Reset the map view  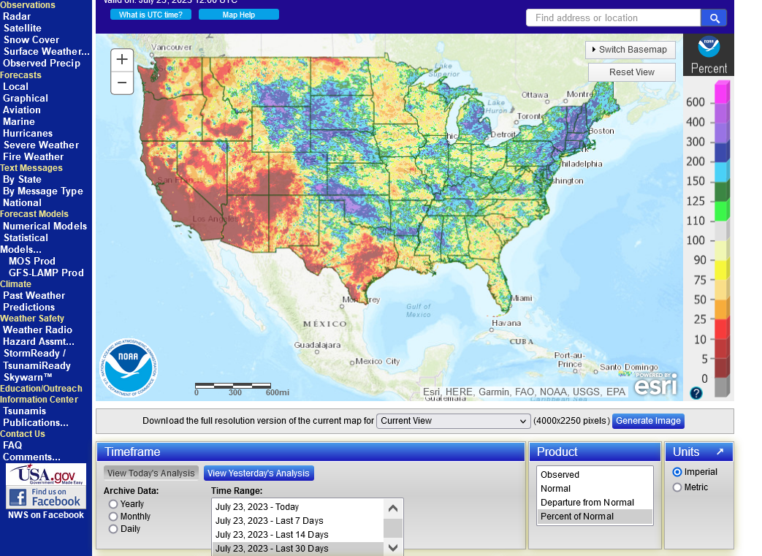(x=632, y=72)
